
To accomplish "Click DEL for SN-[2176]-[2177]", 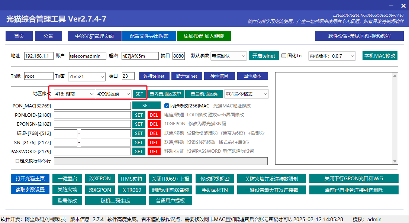I will [154, 143].
